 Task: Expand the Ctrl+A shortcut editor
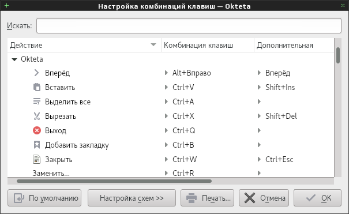pos(166,102)
